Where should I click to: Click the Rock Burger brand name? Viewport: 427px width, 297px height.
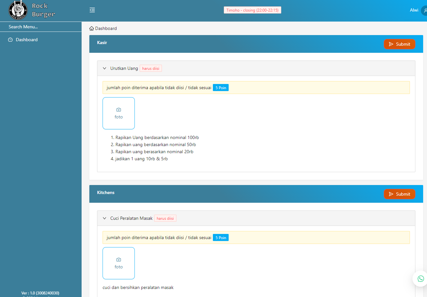44,10
